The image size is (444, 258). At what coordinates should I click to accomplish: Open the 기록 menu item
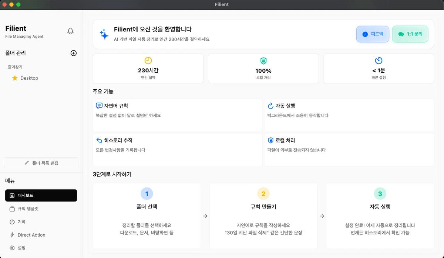(41, 222)
